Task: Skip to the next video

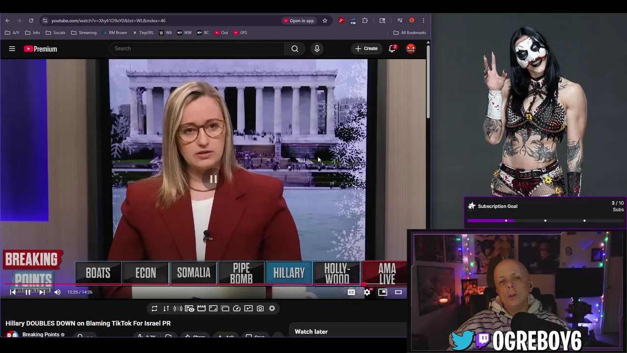Action: pyautogui.click(x=42, y=292)
